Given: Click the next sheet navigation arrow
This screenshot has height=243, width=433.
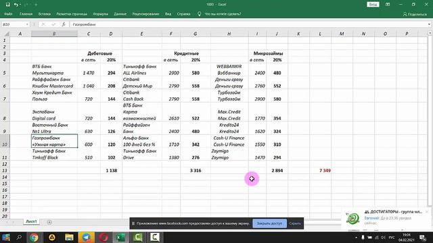Looking at the screenshot, I should pos(14,222).
